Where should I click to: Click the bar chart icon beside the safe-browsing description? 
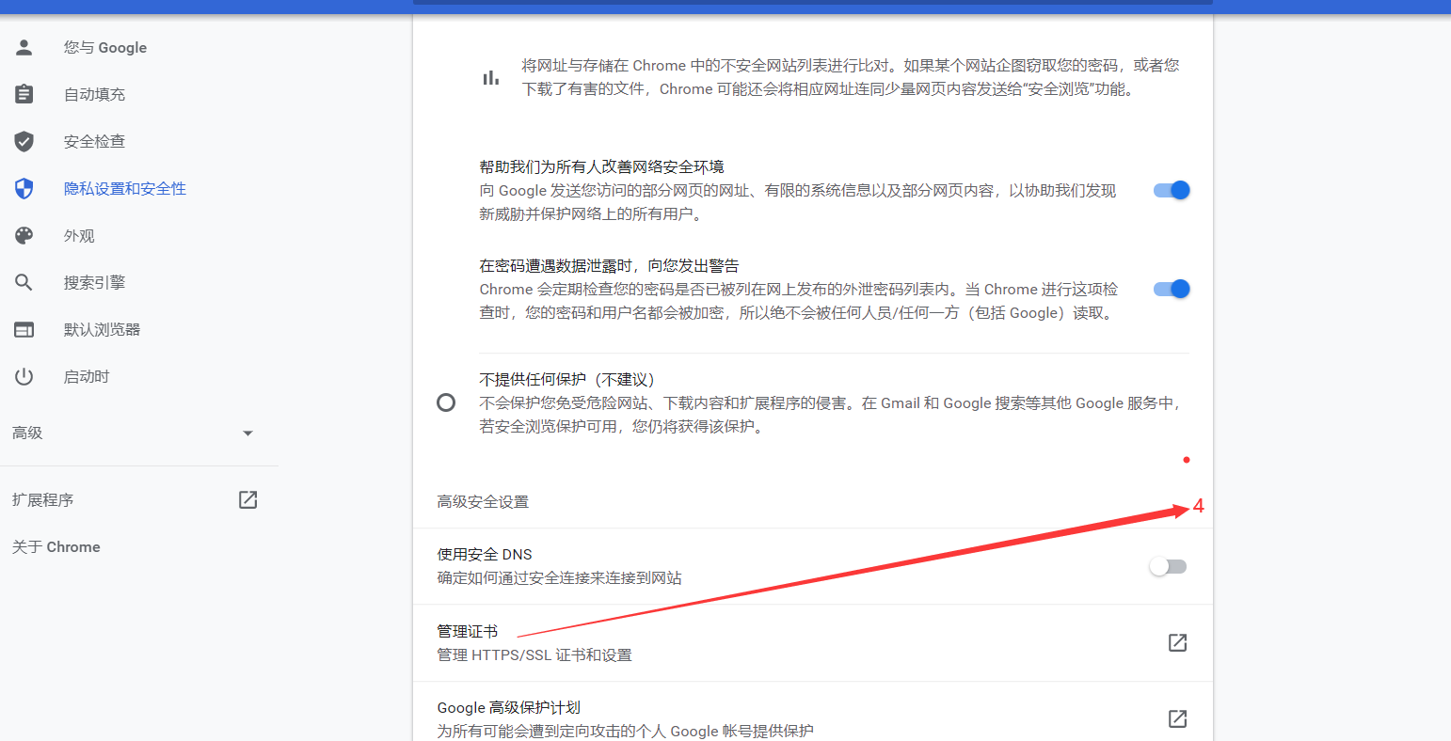[491, 77]
